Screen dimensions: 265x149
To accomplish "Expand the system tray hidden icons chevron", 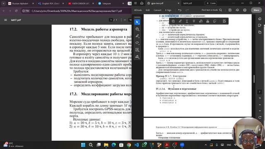I will pos(206,145).
